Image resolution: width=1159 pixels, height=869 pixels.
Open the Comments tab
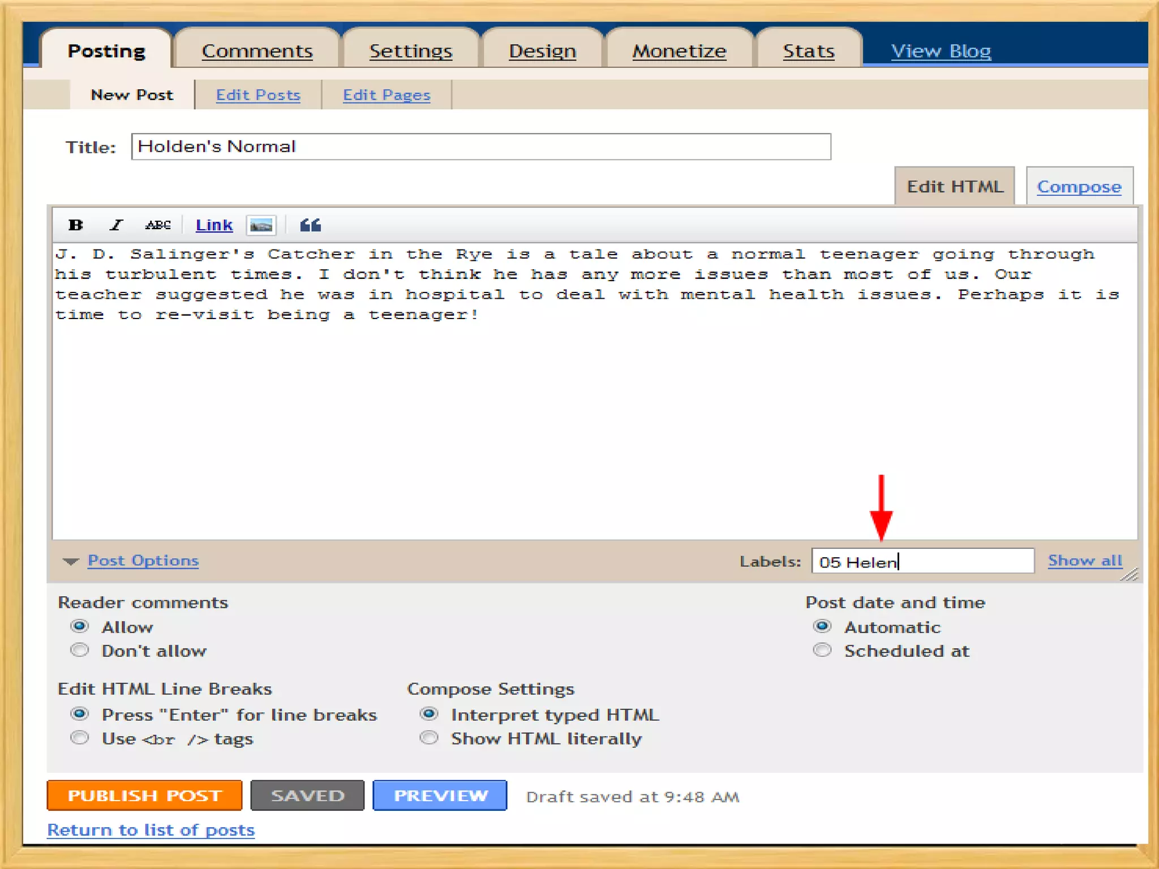pos(257,51)
